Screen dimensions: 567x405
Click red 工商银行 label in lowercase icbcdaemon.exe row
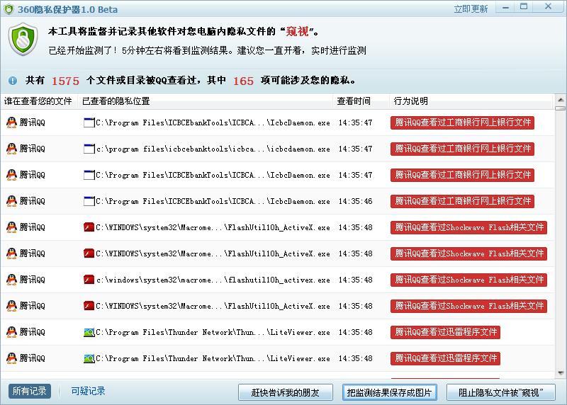pyautogui.click(x=462, y=149)
